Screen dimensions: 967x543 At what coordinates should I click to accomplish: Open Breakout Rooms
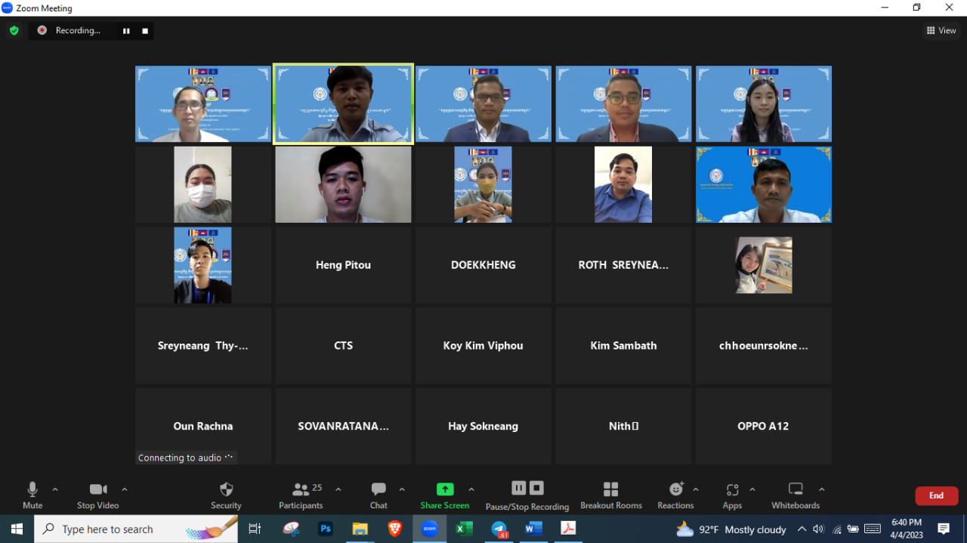(x=610, y=495)
